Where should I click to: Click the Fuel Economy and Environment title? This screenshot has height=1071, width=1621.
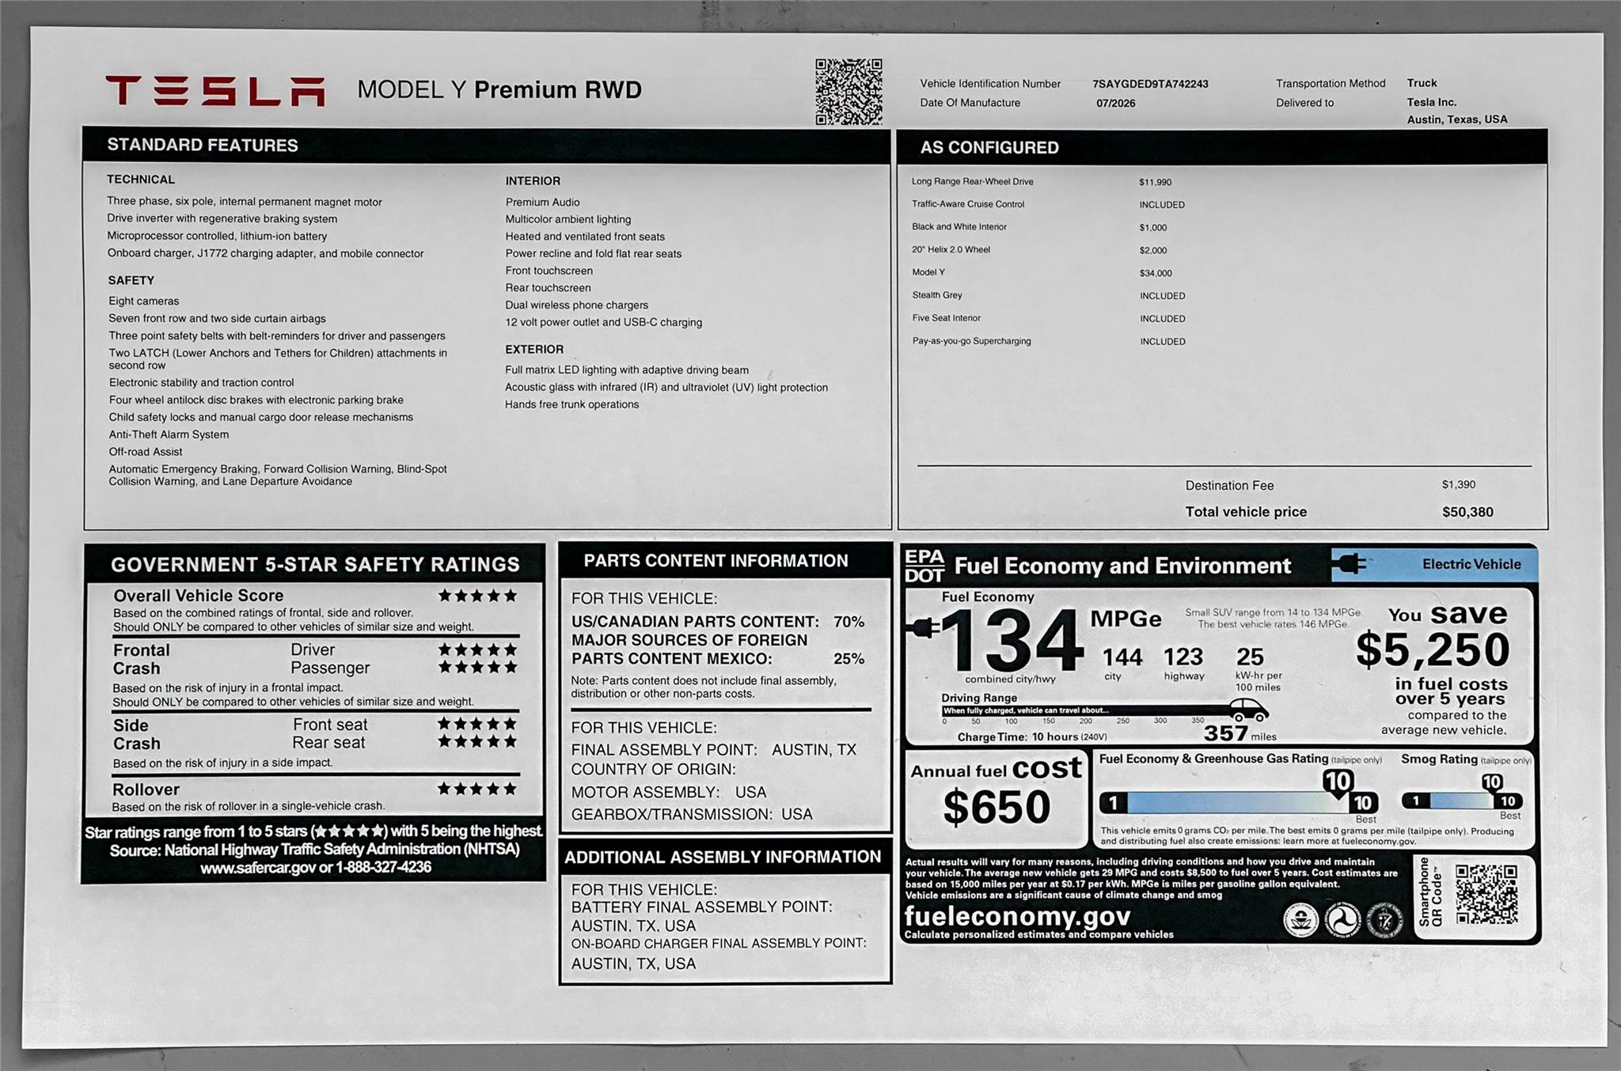point(1122,566)
